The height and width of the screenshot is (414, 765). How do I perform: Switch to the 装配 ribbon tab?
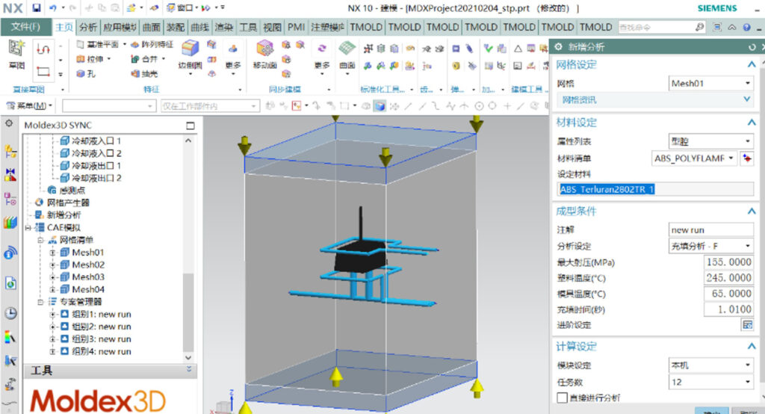(175, 28)
